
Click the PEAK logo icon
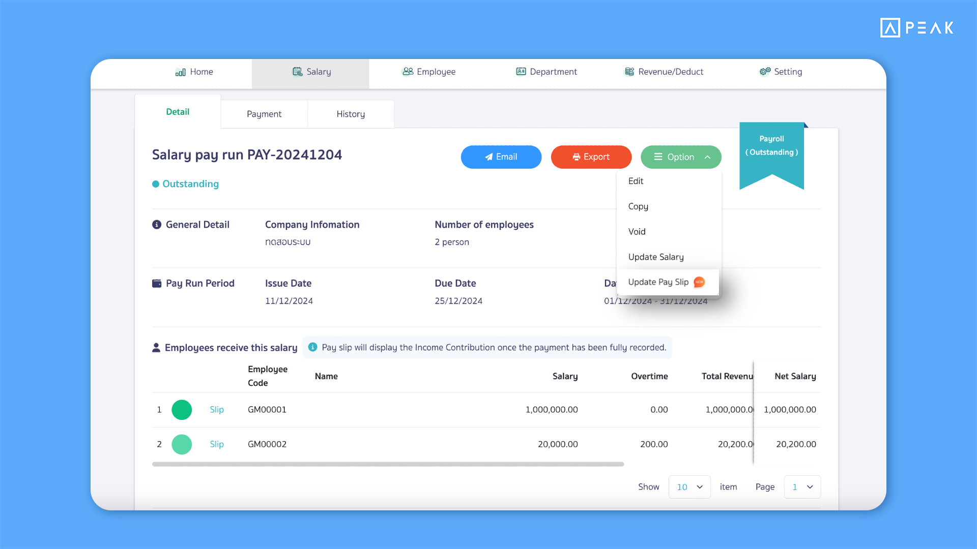point(889,28)
